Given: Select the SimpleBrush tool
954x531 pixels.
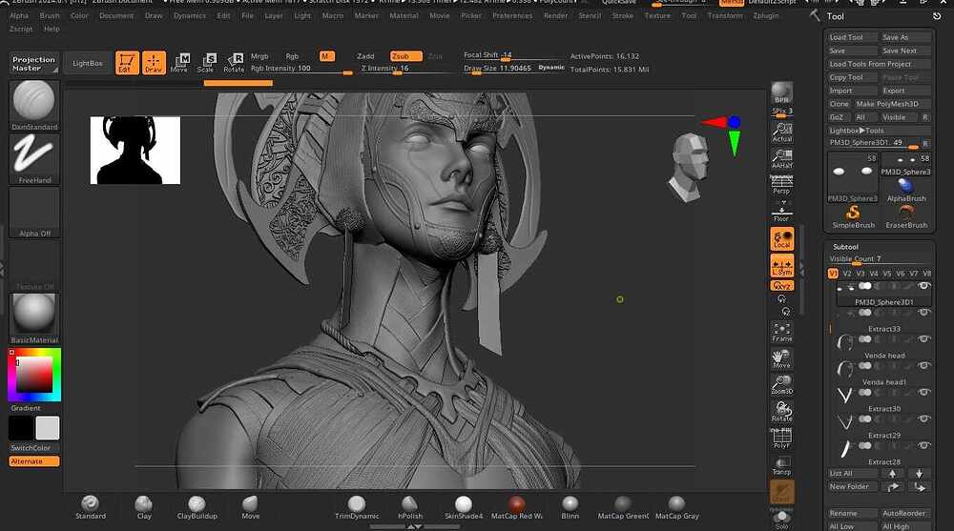Looking at the screenshot, I should point(853,216).
